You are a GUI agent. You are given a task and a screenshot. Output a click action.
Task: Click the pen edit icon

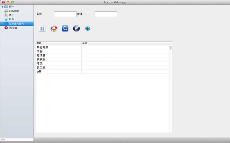pos(76,28)
